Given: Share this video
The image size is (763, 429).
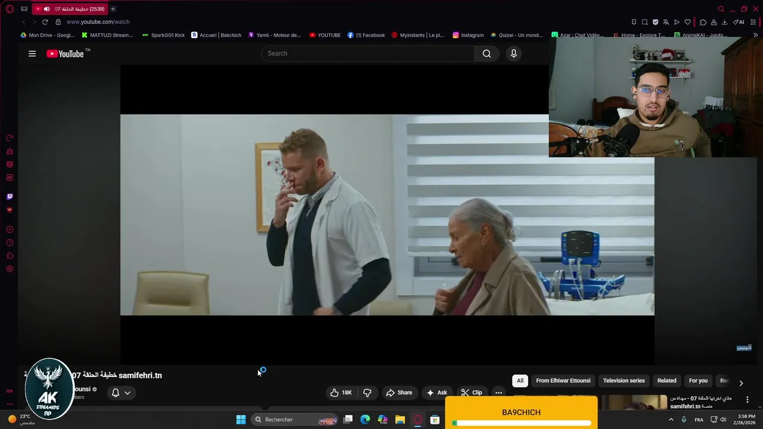Looking at the screenshot, I should [399, 393].
